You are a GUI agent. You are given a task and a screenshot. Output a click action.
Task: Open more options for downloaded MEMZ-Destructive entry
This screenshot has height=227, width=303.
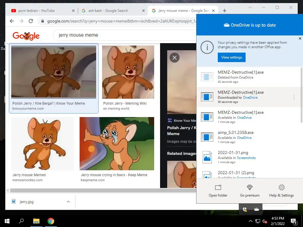294,97
